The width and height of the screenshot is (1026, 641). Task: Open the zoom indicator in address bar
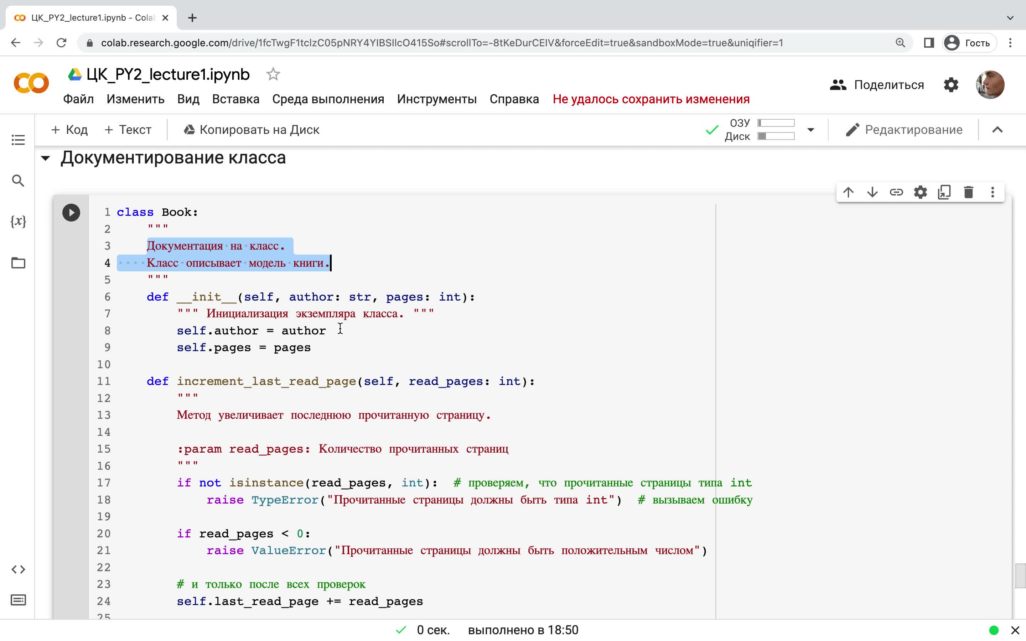[901, 43]
